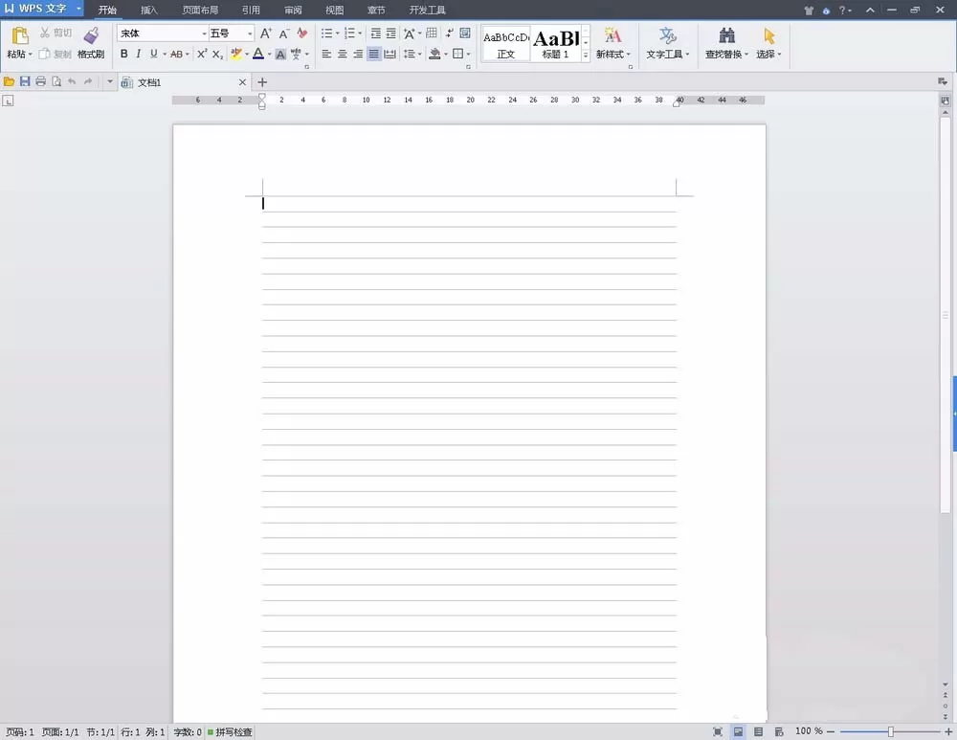Apply distributed alignment
Image resolution: width=957 pixels, height=740 pixels.
[x=390, y=55]
